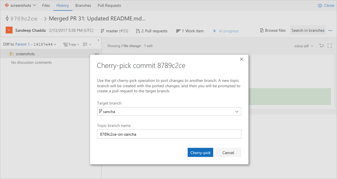Open the 1 Work item link

pyautogui.click(x=190, y=31)
